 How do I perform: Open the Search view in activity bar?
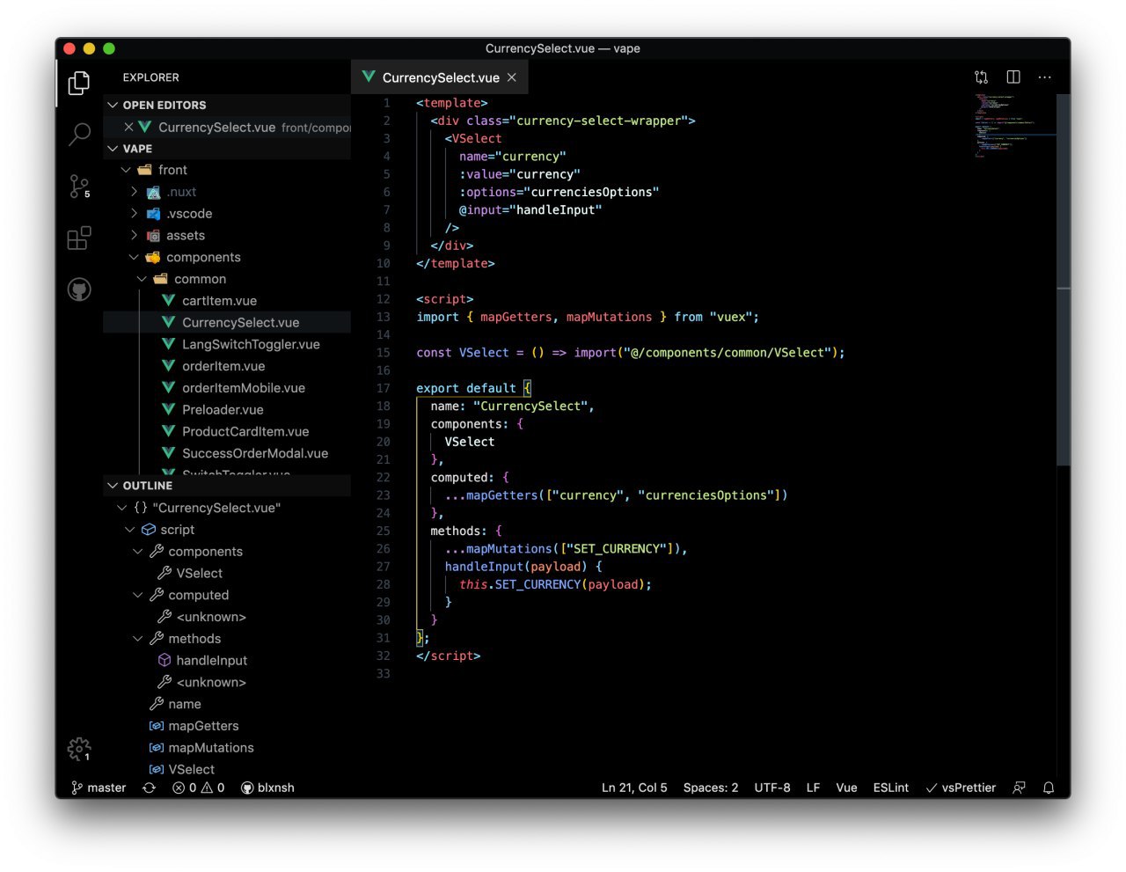(79, 135)
